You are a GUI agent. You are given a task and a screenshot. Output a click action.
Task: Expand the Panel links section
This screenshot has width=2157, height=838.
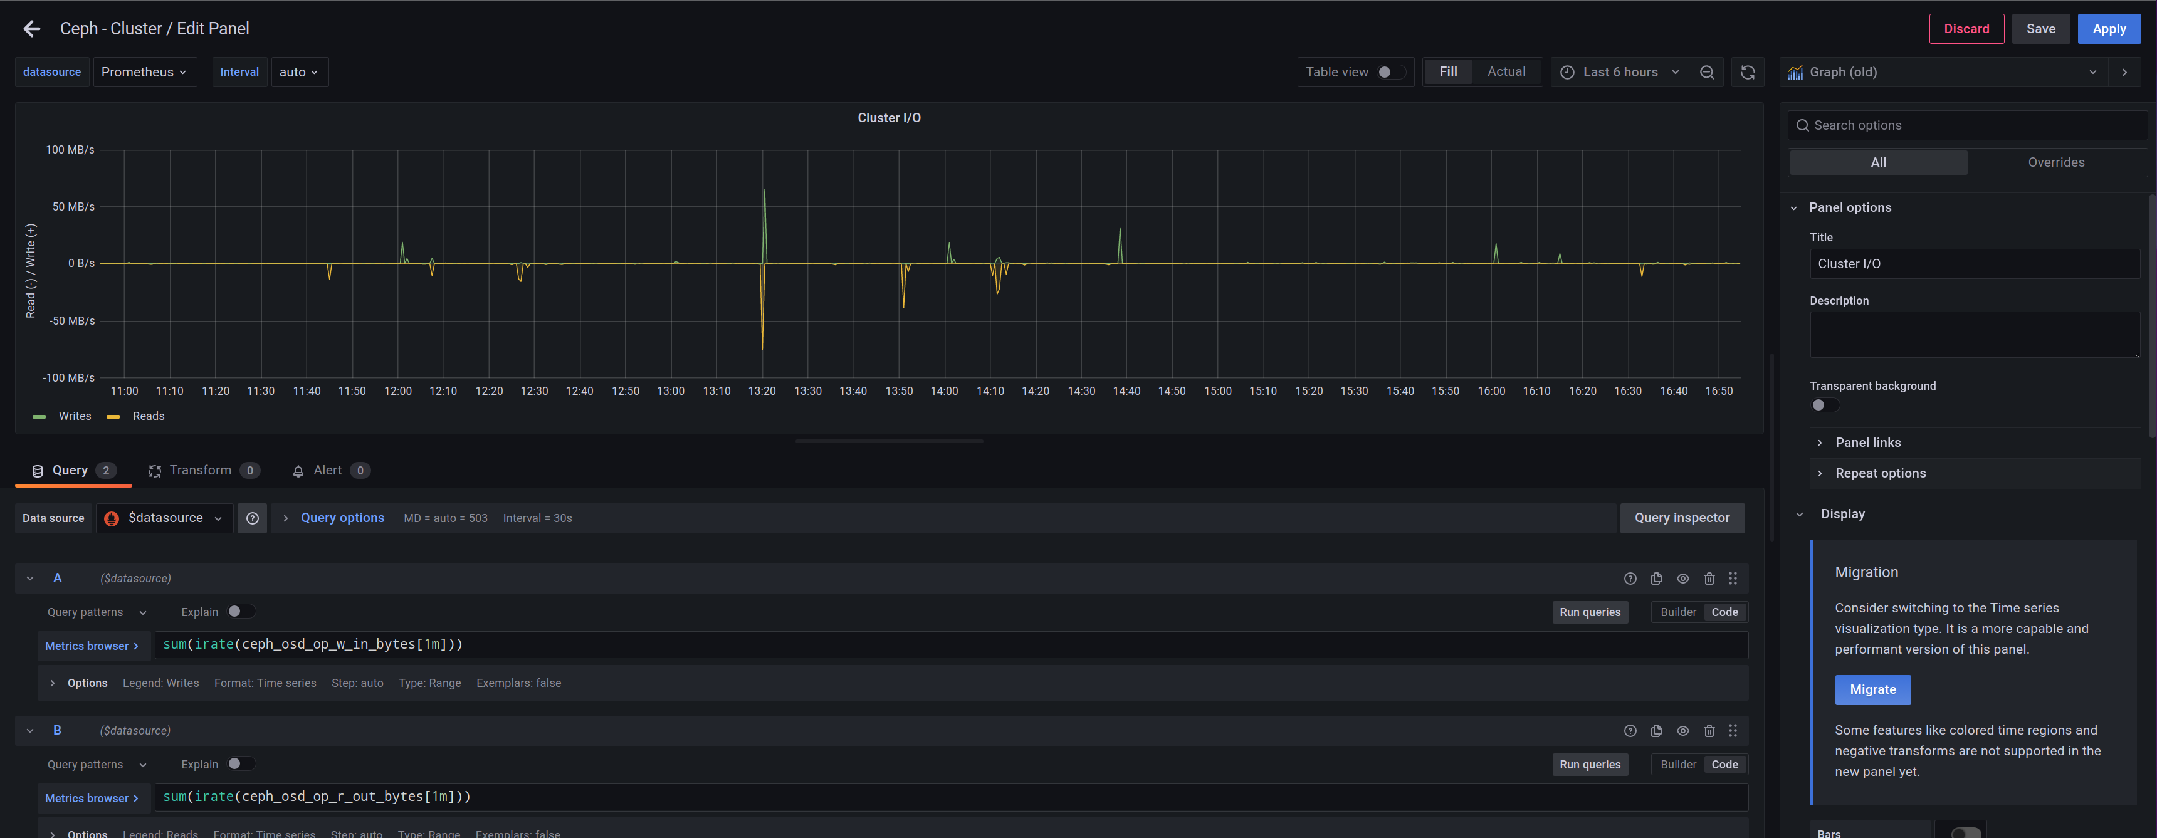(1869, 442)
